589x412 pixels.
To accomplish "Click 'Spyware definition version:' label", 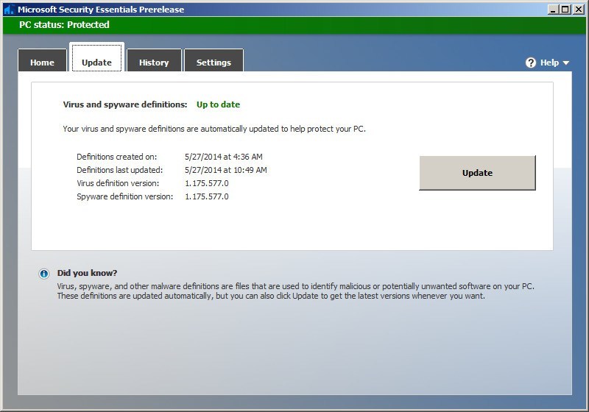I will click(125, 196).
